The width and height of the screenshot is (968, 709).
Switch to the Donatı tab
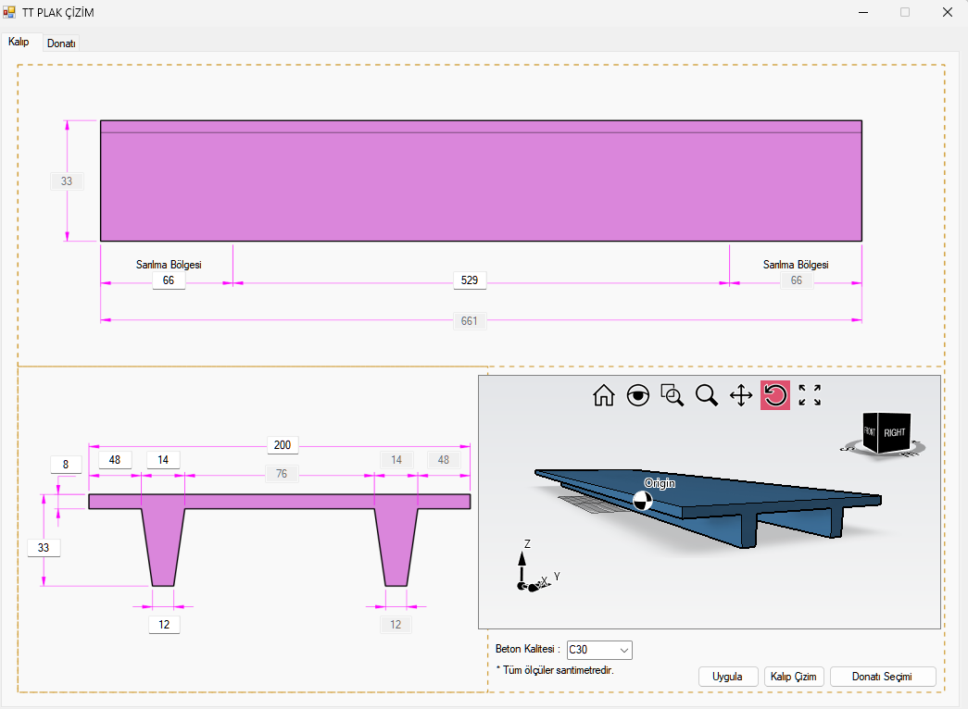[61, 44]
